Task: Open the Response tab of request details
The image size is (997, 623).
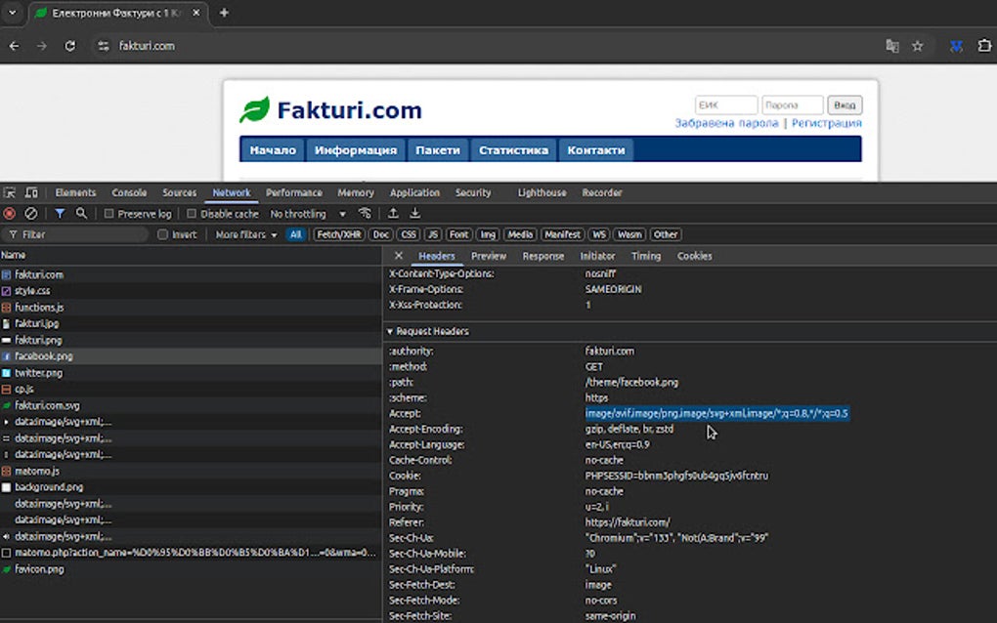Action: tap(542, 256)
